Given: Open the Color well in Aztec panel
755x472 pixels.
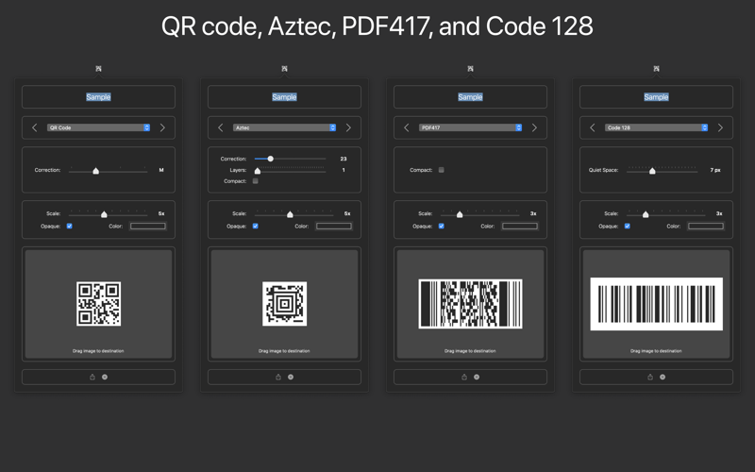Looking at the screenshot, I should (334, 226).
